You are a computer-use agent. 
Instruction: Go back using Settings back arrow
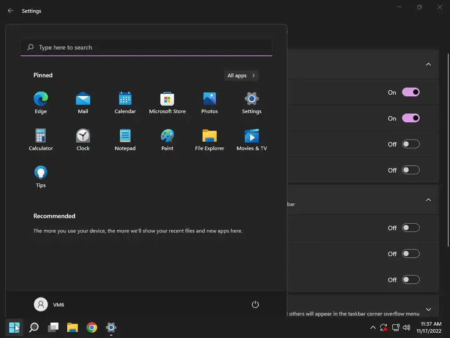click(11, 11)
